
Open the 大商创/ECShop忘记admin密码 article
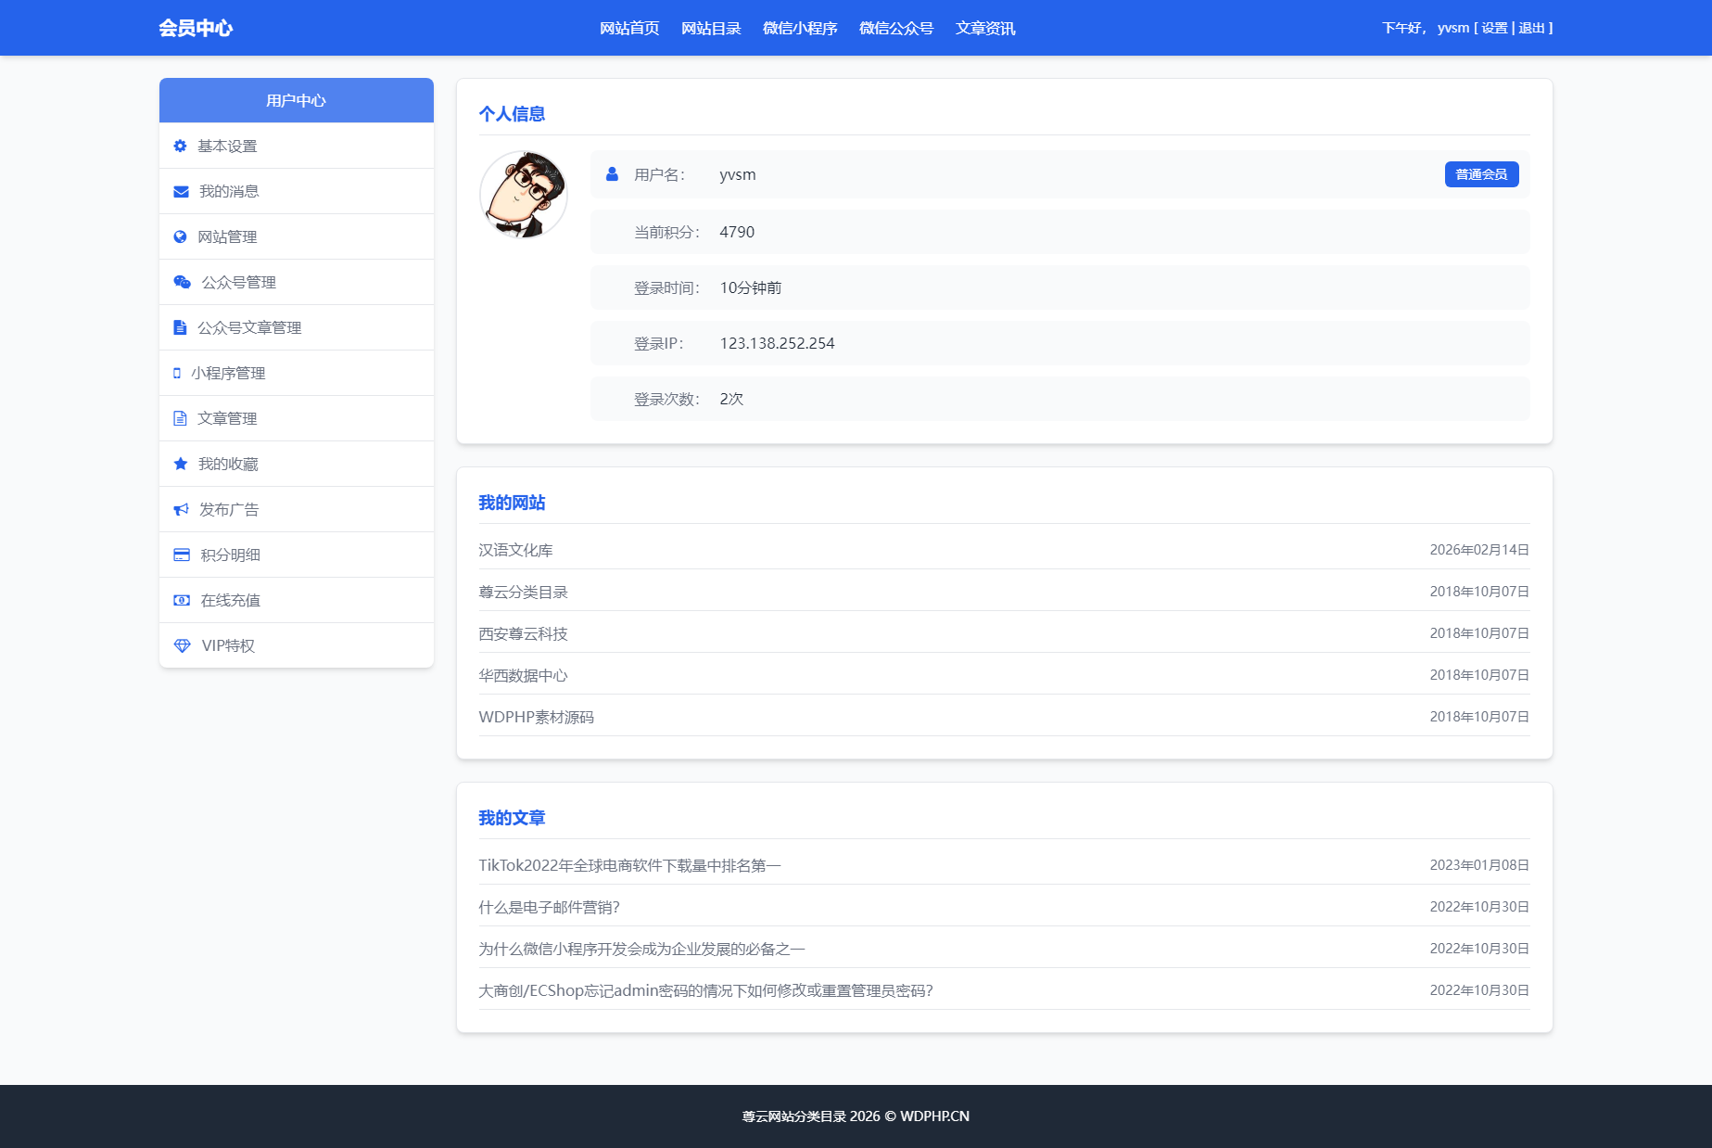point(705,990)
